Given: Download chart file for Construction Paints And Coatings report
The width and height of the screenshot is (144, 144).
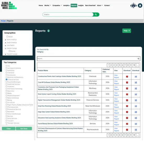Looking at the screenshot, I should click(x=136, y=76).
